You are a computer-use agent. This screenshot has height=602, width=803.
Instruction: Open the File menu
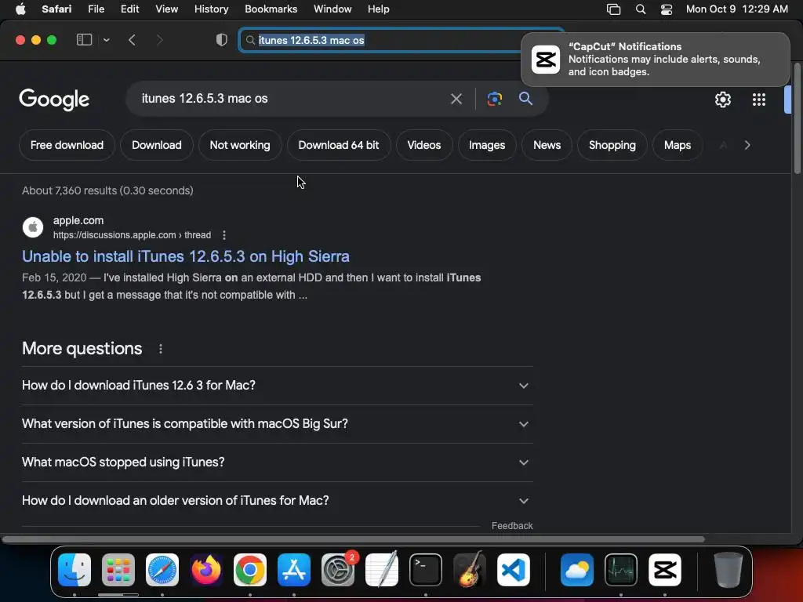click(x=96, y=9)
